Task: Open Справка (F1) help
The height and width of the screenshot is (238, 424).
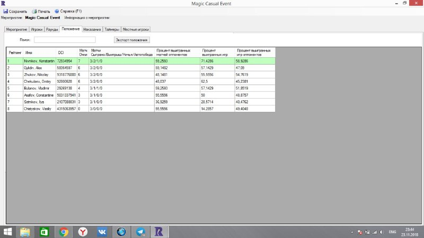Action: (57, 11)
